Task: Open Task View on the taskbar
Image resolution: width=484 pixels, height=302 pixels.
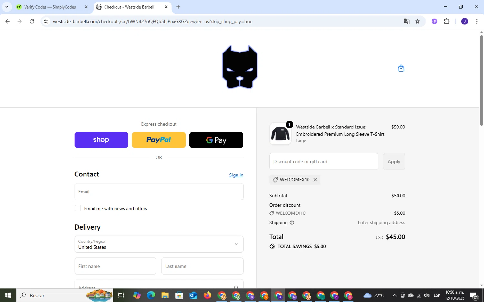Action: pos(121,295)
